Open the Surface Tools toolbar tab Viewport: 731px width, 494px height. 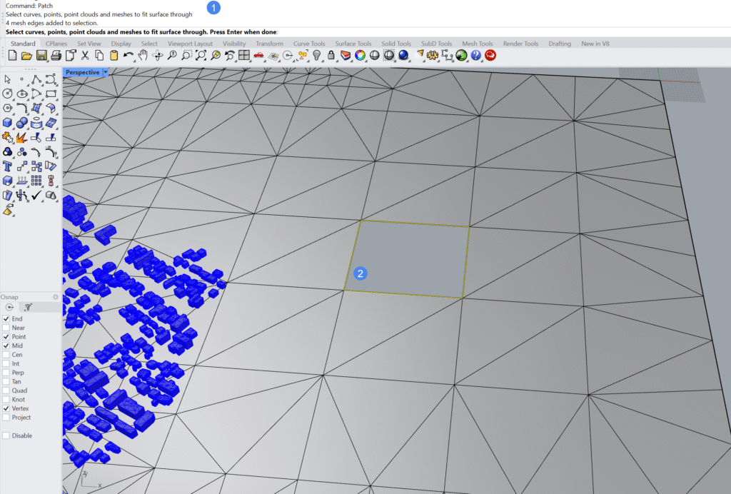tap(353, 44)
